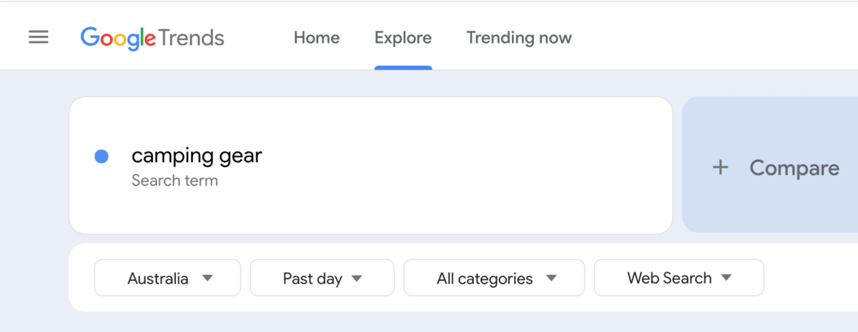Click the word Trends in the logo

(192, 37)
